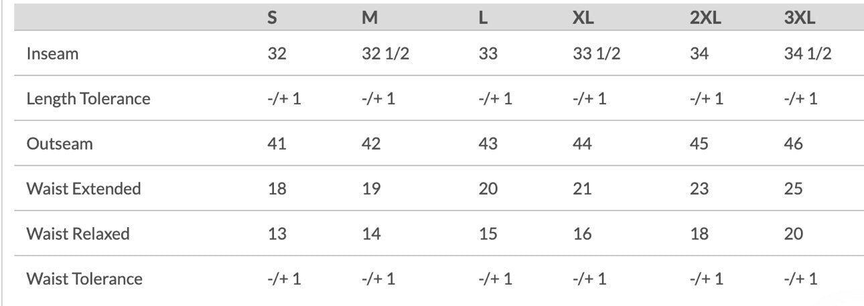Screen dimensions: 864x306
Task: Click the 2XL column header
Action: click(705, 18)
